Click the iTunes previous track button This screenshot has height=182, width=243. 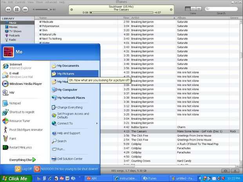8,10
